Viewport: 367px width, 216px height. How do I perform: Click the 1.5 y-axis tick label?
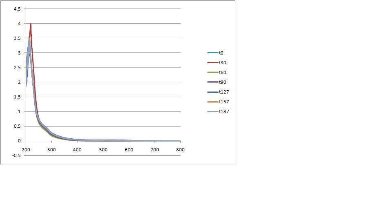click(17, 97)
